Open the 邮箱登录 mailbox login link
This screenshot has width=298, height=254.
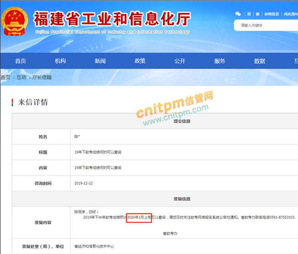tap(272, 14)
